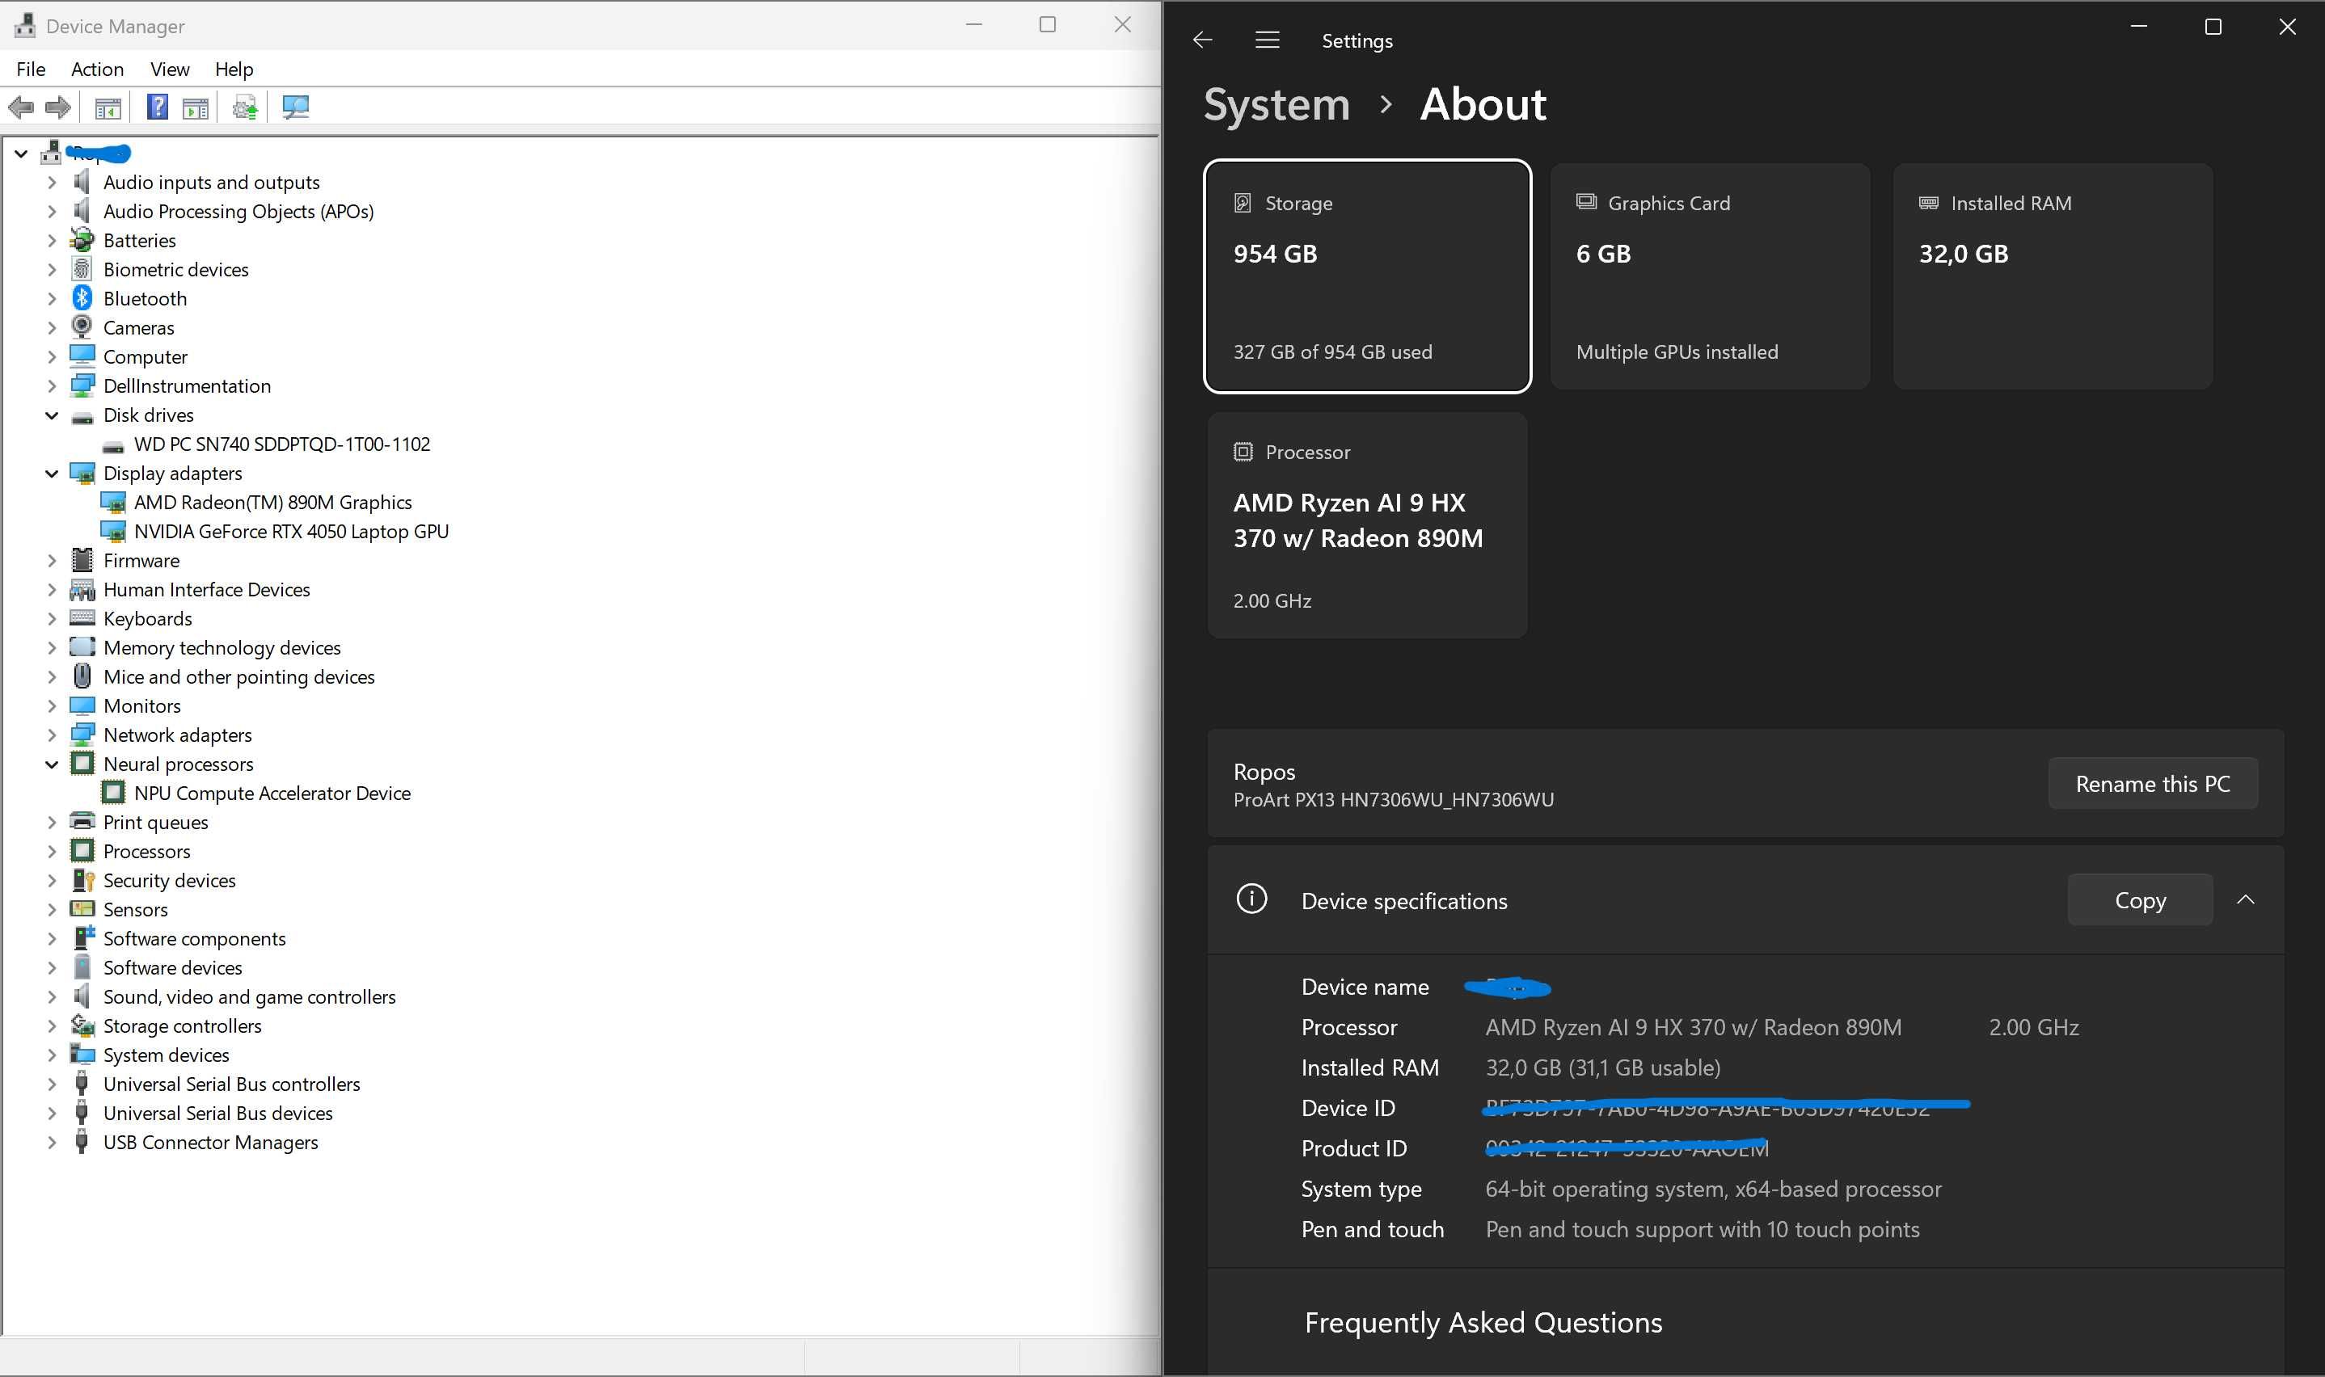Click the Biometric devices fingerprint icon
Image resolution: width=2325 pixels, height=1377 pixels.
pos(82,269)
